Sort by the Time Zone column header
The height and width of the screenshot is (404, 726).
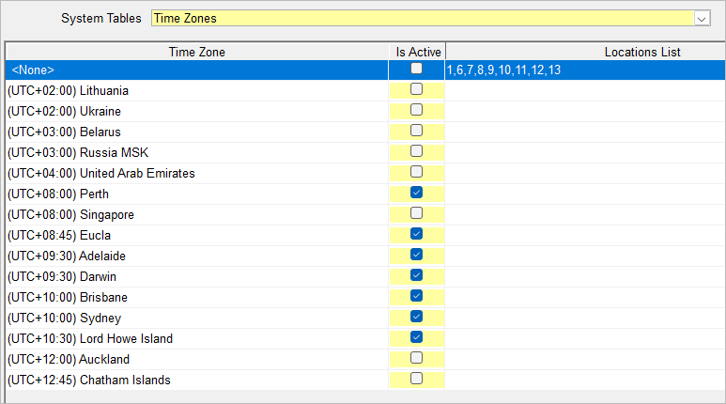[x=197, y=52]
